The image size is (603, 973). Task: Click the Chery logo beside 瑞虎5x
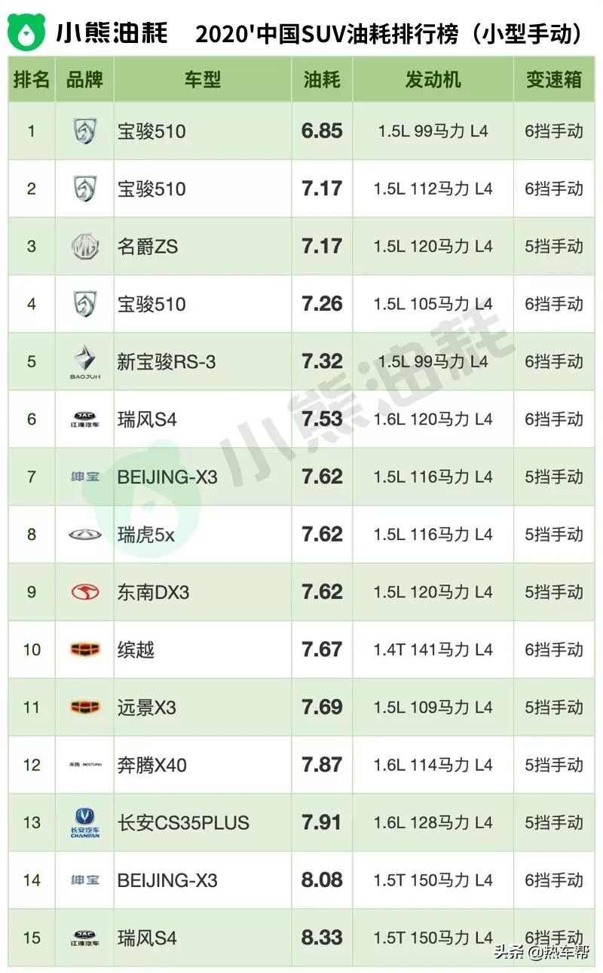[x=84, y=535]
